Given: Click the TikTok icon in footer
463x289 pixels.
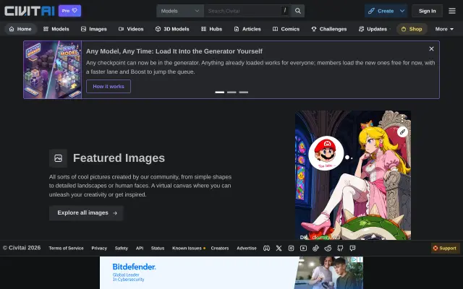Looking at the screenshot, I should pos(315,249).
